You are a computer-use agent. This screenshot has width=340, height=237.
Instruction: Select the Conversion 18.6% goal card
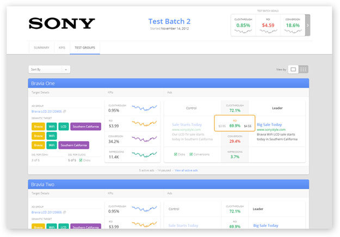293,25
